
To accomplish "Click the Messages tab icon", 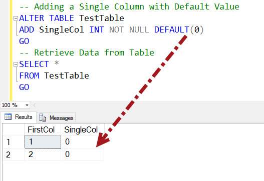I will tap(43, 117).
